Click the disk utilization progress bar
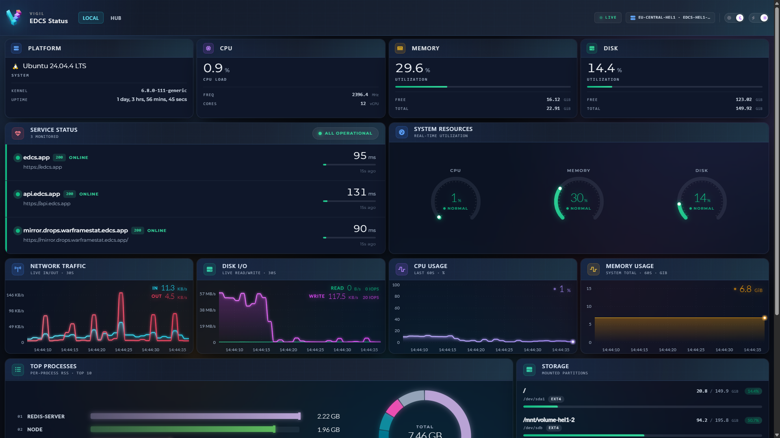 point(674,87)
